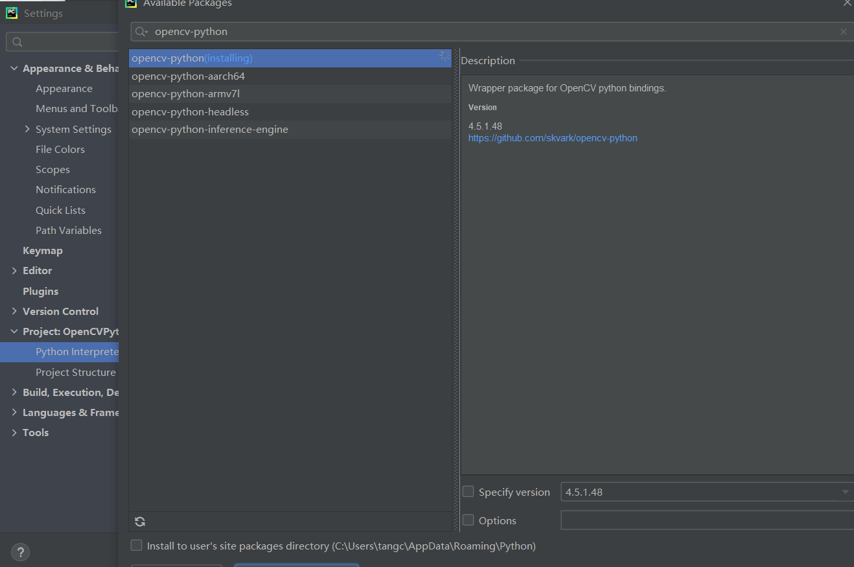Open the skvark/opencv-python GitHub link

click(553, 138)
